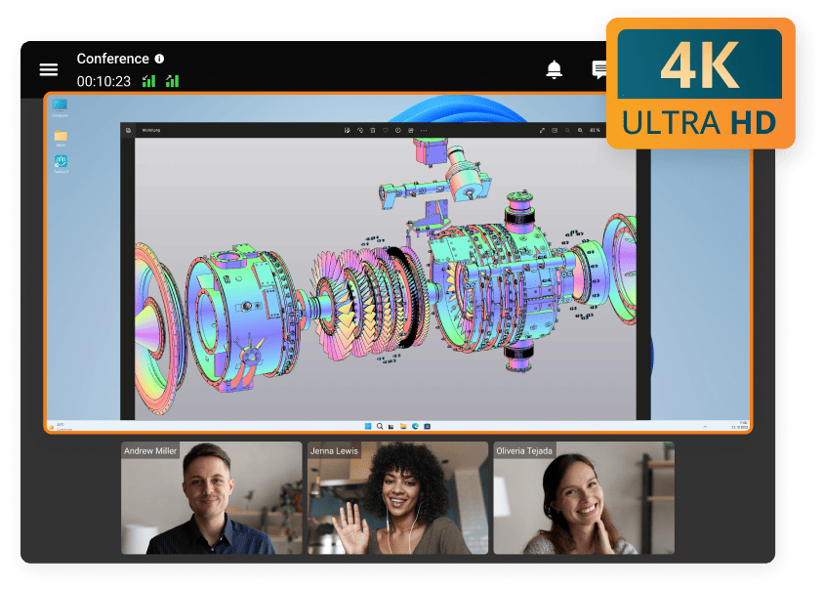Viewport: 824px width, 590px height.
Task: Open the Computer desktop icon
Action: (x=60, y=107)
